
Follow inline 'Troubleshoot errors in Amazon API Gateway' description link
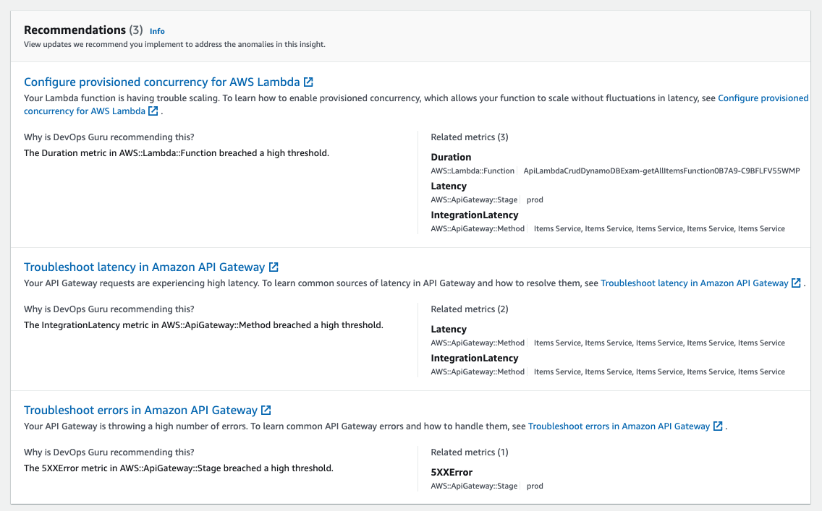tap(619, 426)
